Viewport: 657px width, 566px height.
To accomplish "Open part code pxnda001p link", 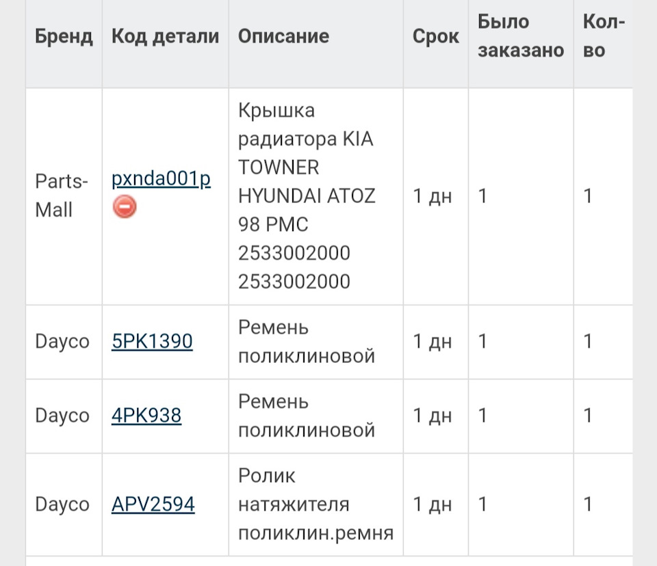I will coord(161,179).
